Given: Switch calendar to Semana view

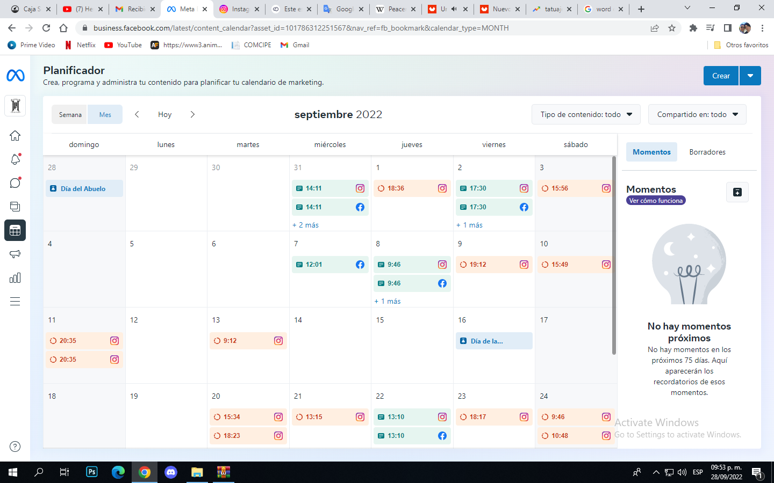Looking at the screenshot, I should 70,115.
